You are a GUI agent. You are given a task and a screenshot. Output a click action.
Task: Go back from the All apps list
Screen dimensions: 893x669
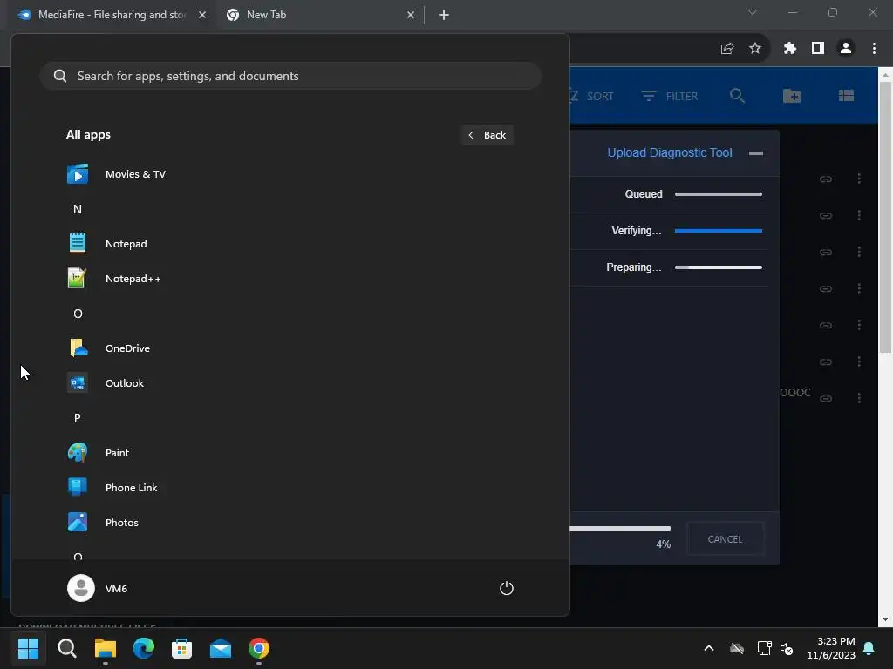pos(487,135)
